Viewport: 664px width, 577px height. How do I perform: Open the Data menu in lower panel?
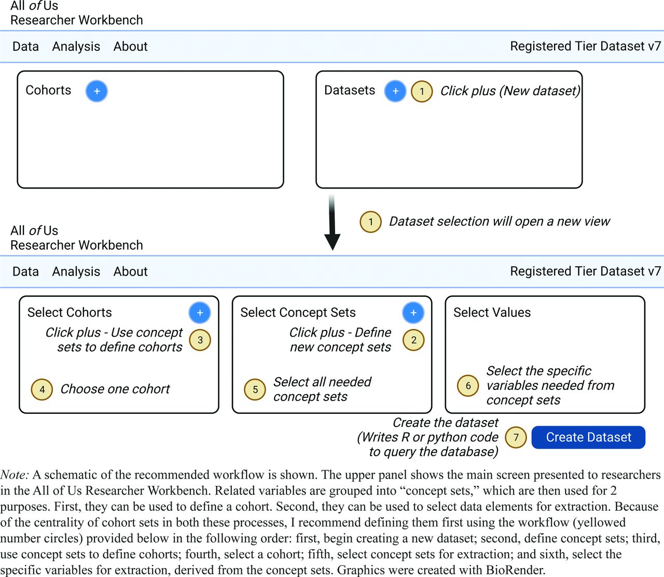[25, 271]
